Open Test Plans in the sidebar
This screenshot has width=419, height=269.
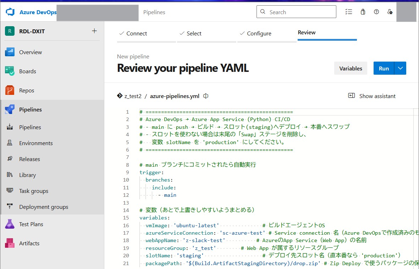pyautogui.click(x=31, y=224)
